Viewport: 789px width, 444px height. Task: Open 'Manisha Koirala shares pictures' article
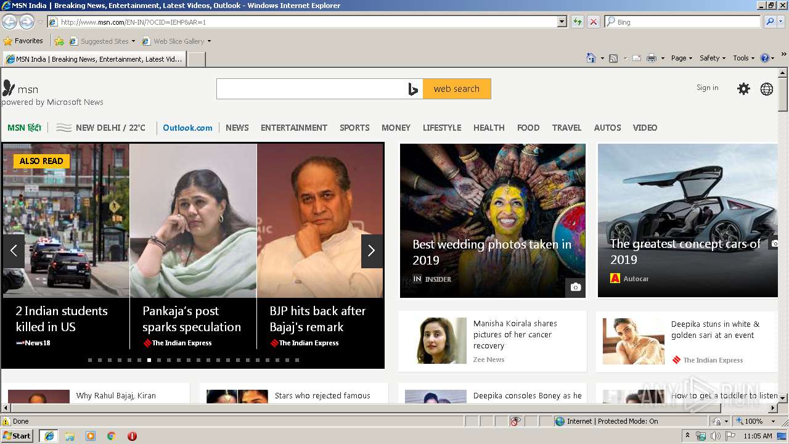[x=515, y=335]
